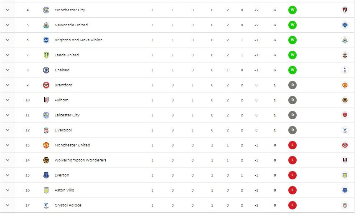Open the Aston Villa team link
This screenshot has width=356, height=214.
pos(65,190)
